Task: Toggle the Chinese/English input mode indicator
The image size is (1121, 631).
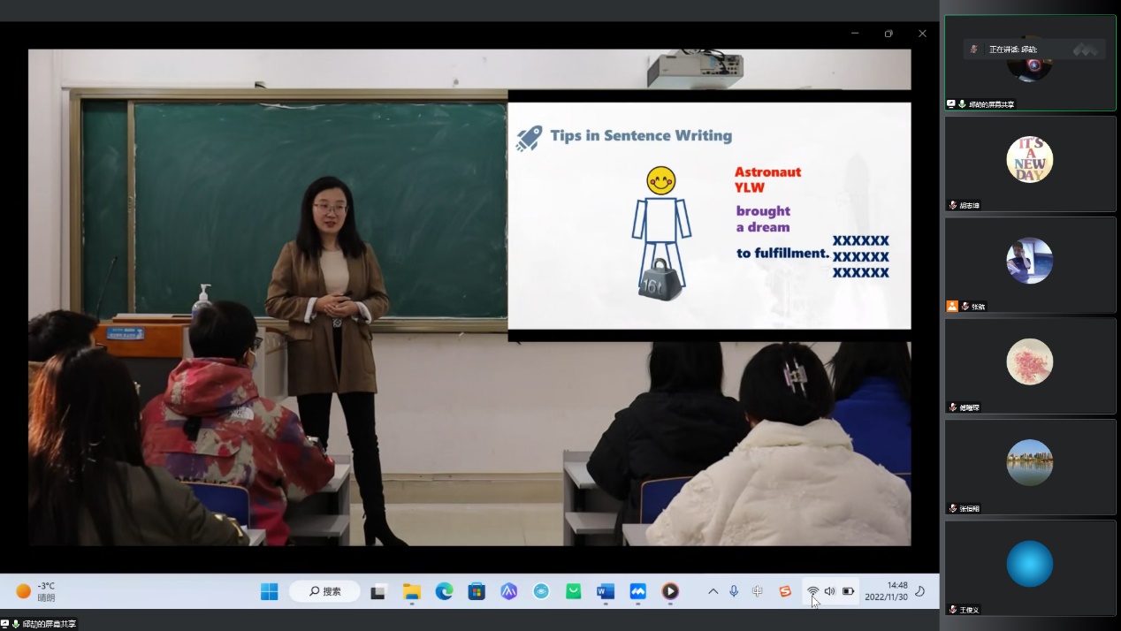Action: (x=758, y=591)
